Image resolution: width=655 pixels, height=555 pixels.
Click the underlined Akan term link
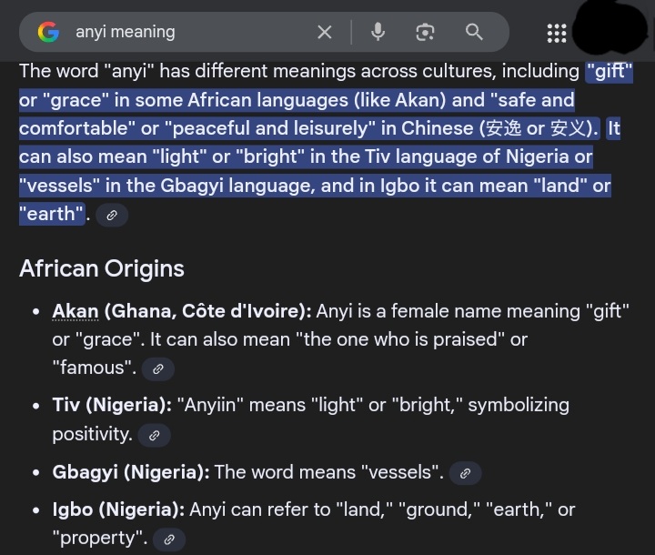pyautogui.click(x=76, y=311)
